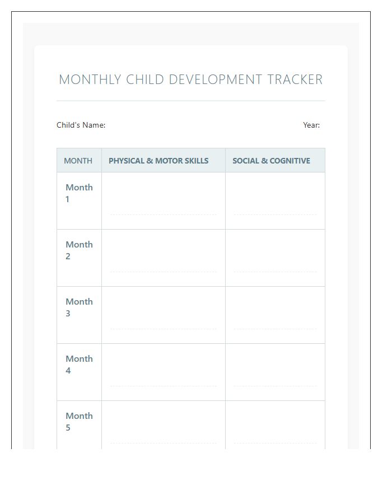Click the Month 1 row label

79,193
